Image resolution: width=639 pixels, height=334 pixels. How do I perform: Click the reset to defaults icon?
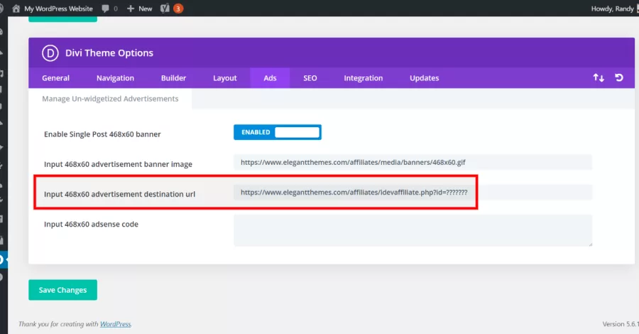point(619,77)
